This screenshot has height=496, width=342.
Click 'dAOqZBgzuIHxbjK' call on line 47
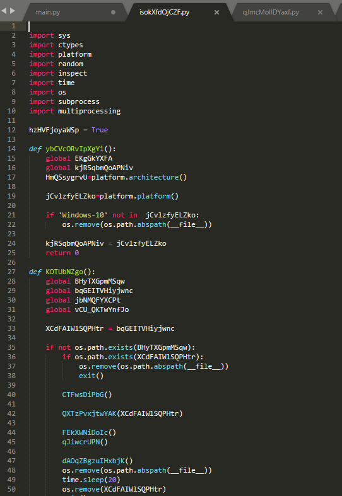93,461
